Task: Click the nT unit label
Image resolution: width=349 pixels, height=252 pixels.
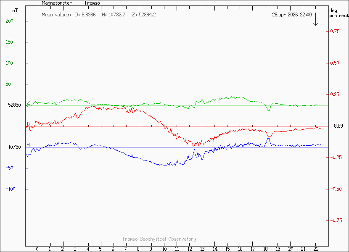Action: point(15,10)
